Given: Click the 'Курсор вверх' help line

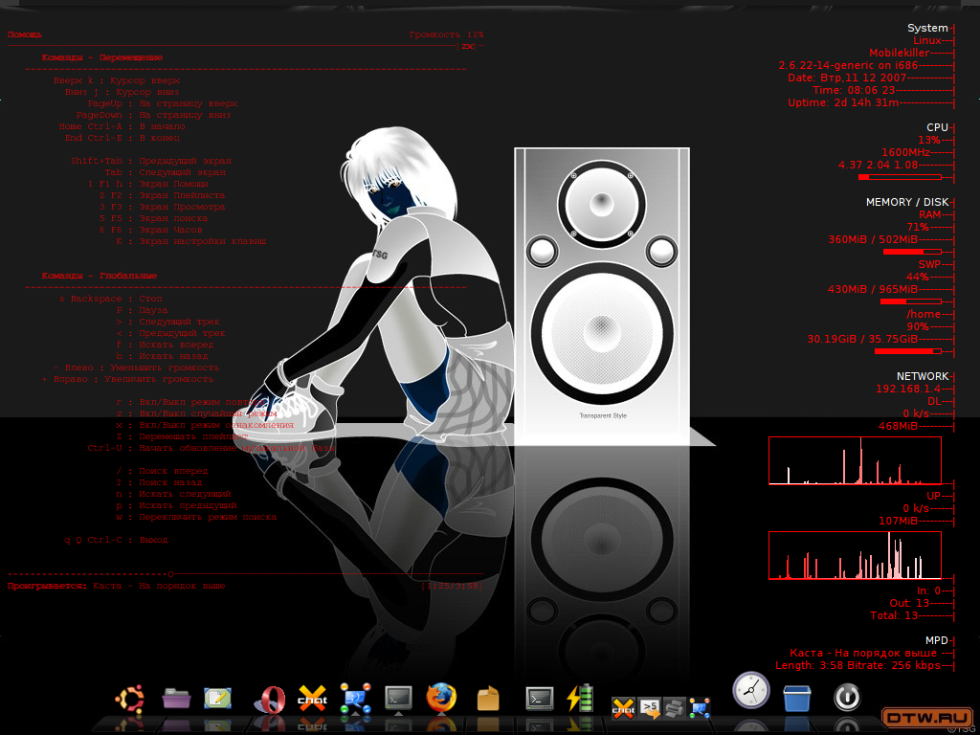Looking at the screenshot, I should [x=116, y=80].
